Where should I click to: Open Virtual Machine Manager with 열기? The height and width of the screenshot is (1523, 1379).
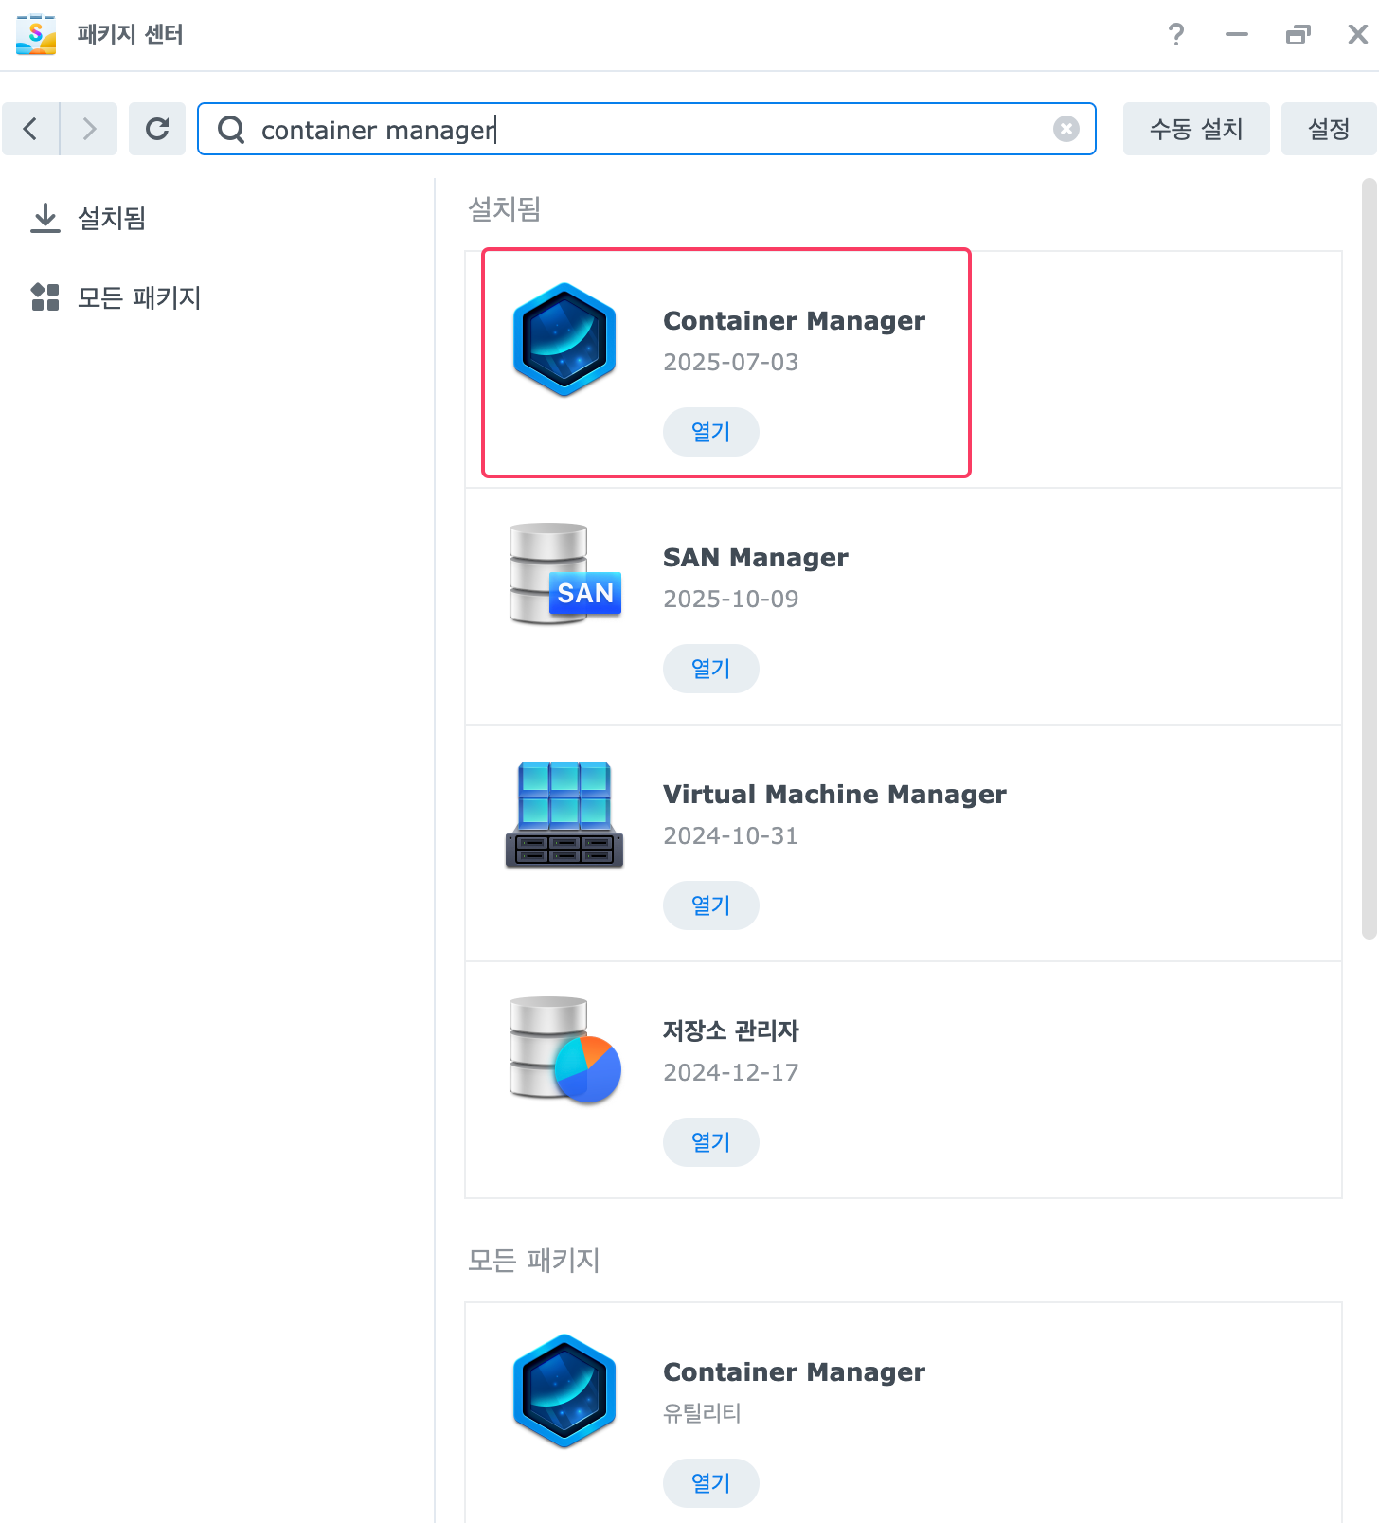click(710, 905)
